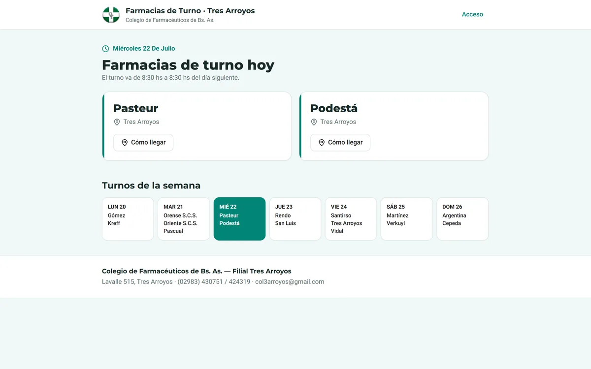Click the Turnos de la semana heading
The image size is (591, 369).
tap(151, 185)
